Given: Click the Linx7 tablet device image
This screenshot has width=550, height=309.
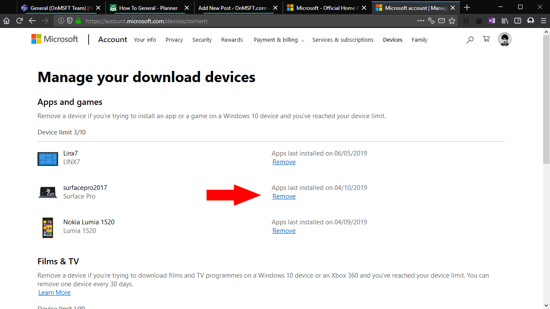Looking at the screenshot, I should pos(48,159).
